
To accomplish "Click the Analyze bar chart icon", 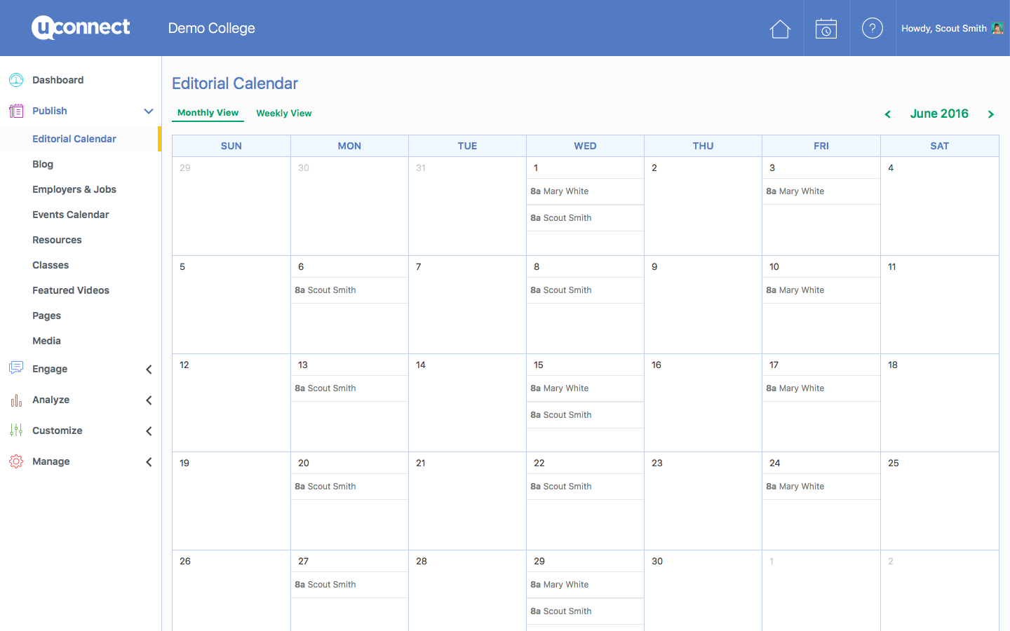I will pos(16,400).
